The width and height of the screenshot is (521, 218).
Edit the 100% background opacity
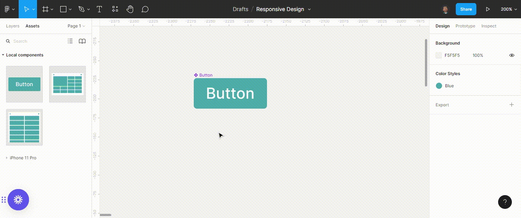[478, 55]
